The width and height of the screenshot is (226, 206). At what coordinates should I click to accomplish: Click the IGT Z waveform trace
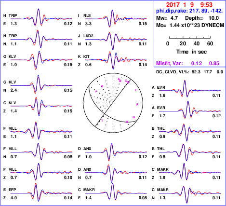pos(116,60)
